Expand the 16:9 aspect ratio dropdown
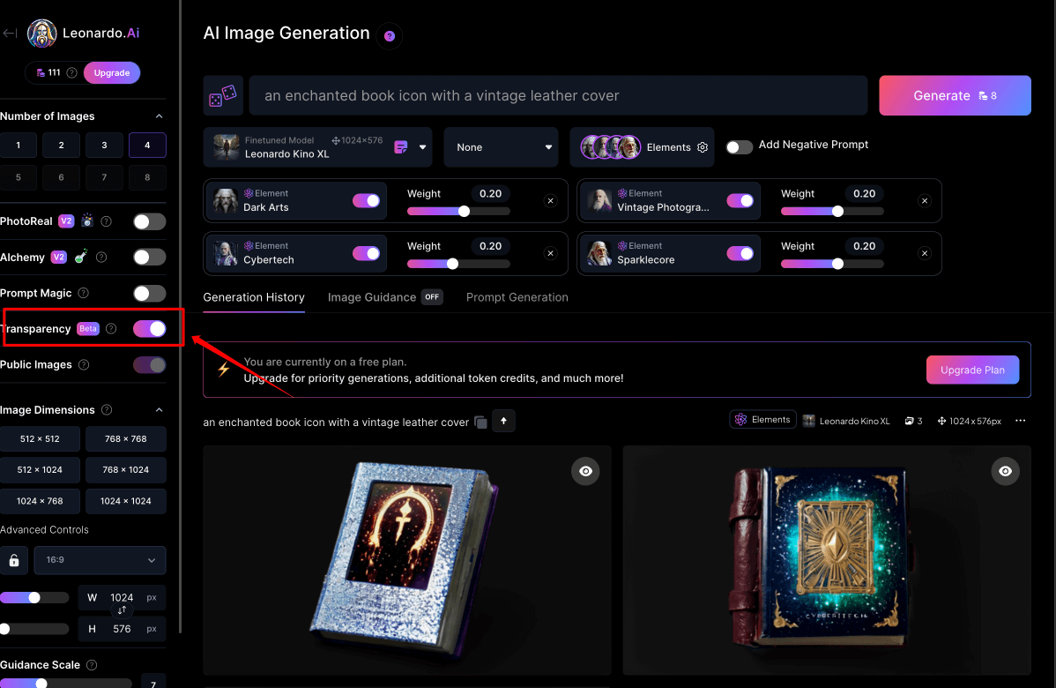1056x688 pixels. tap(100, 561)
